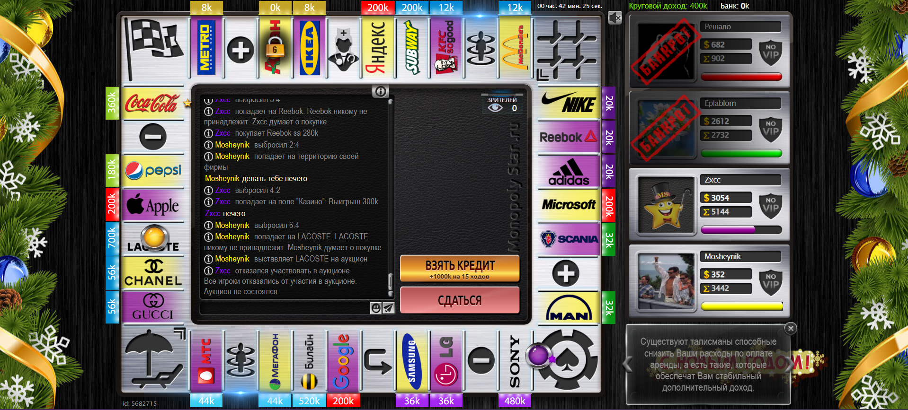
Task: Click the Круговой доход: 400k label
Action: coord(668,6)
